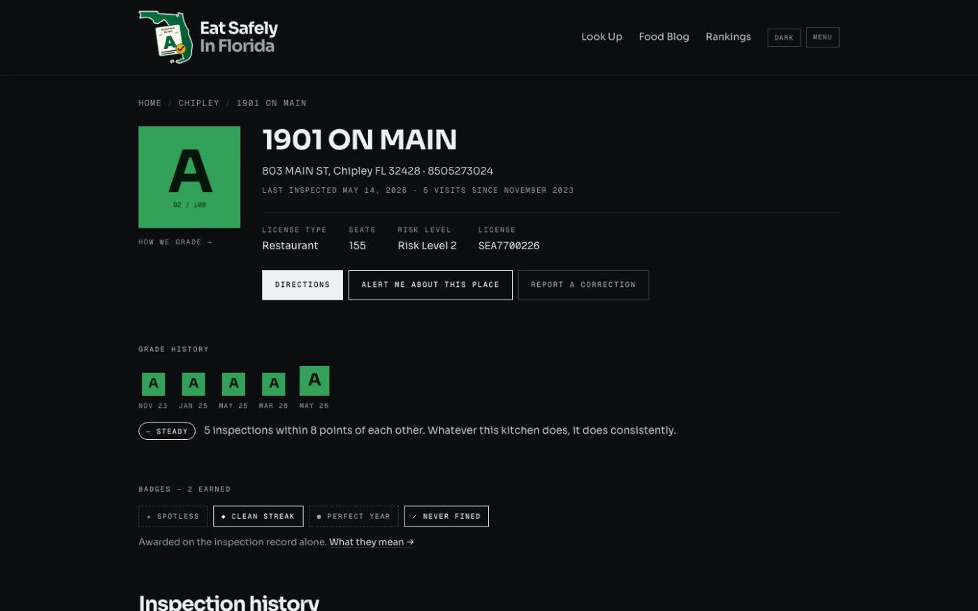This screenshot has width=978, height=611.
Task: Go to HOME breadcrumb
Action: (149, 103)
